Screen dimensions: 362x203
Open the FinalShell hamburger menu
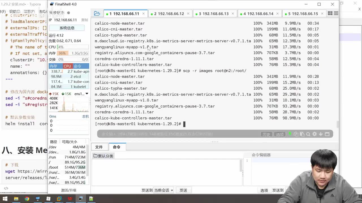[x=336, y=13]
